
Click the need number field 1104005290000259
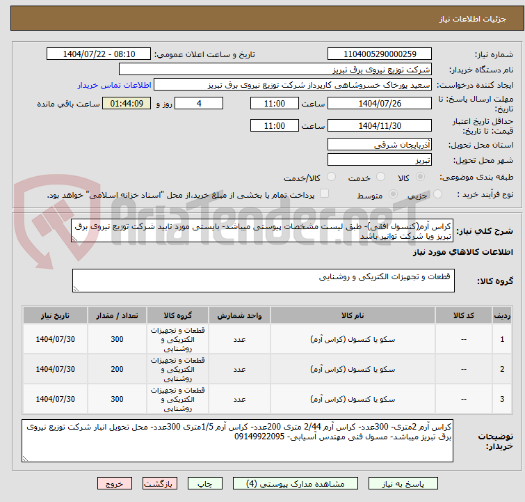pyautogui.click(x=380, y=54)
